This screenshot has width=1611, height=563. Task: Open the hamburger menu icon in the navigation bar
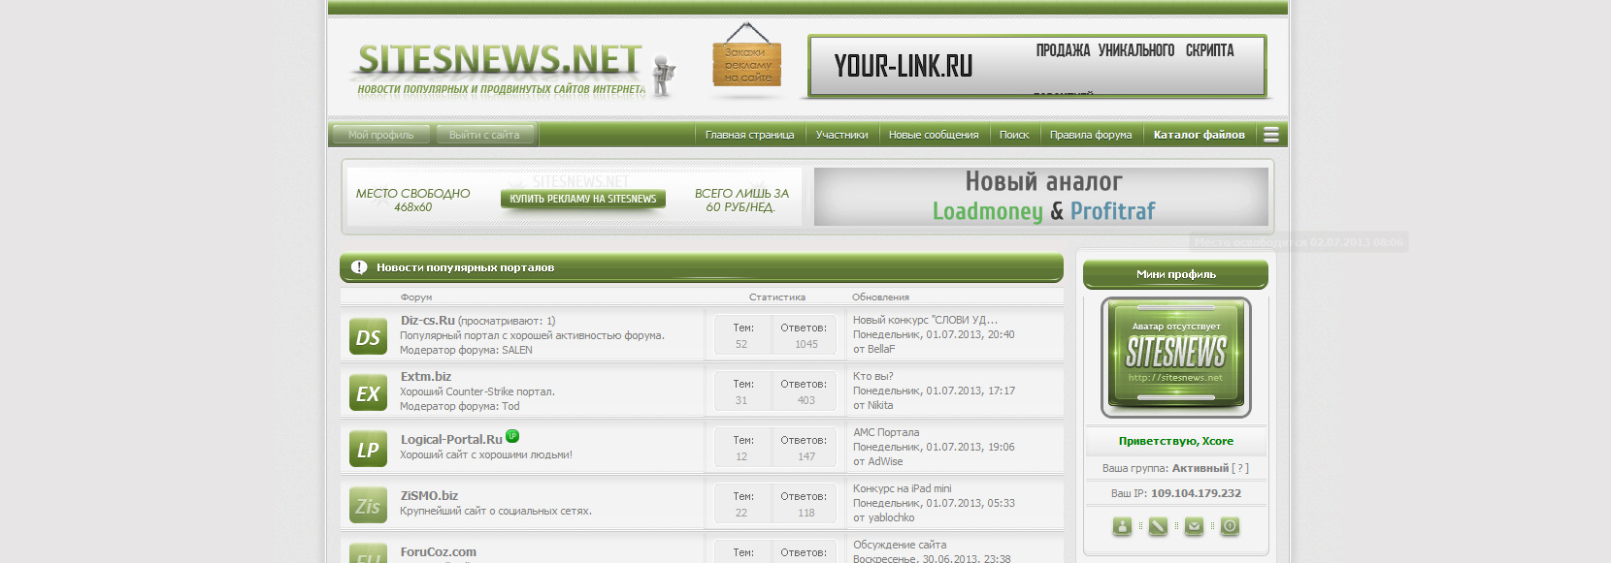[x=1271, y=135]
